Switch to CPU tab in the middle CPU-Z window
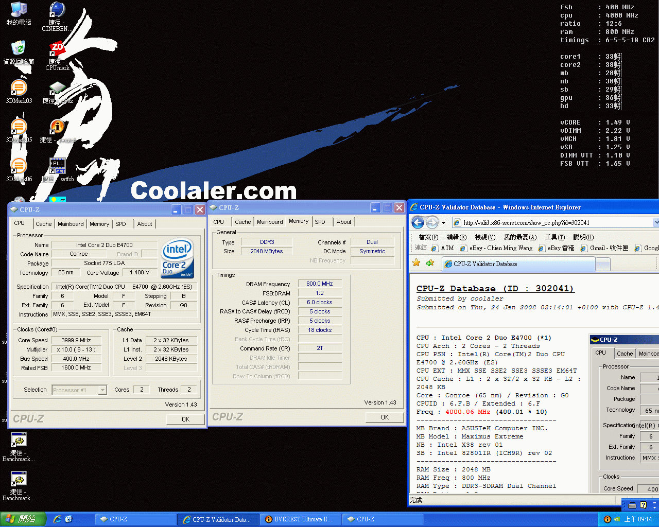The image size is (659, 527). point(219,222)
